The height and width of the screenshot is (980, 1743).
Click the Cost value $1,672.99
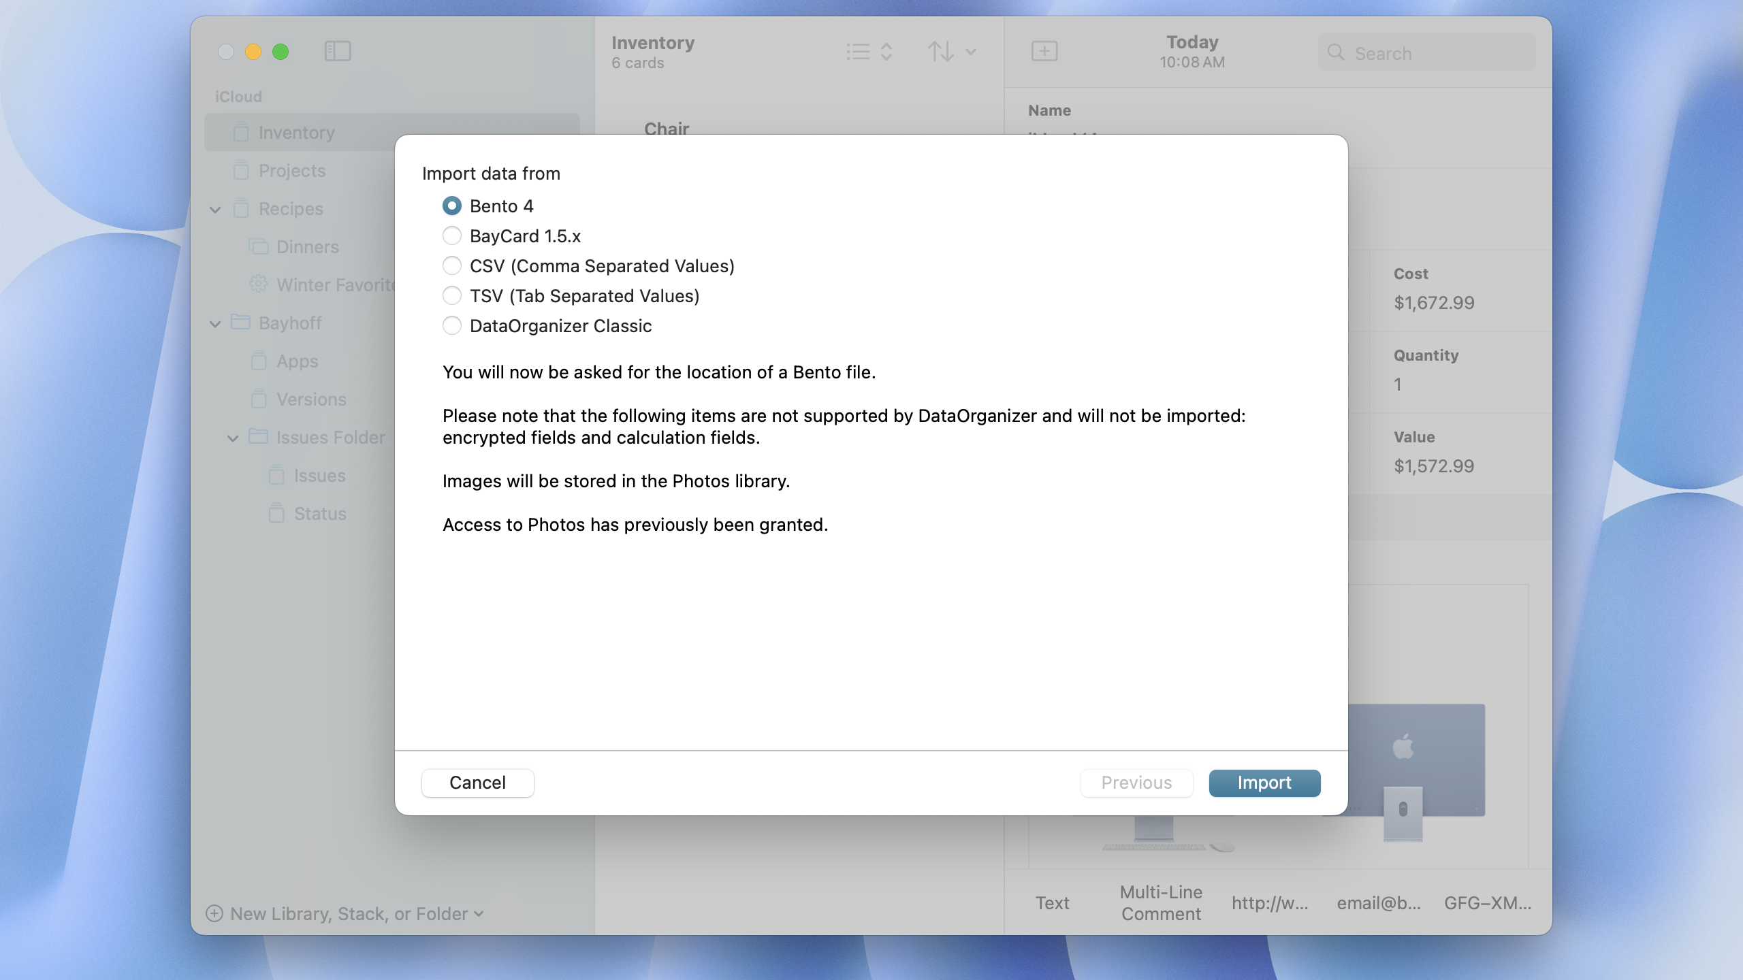coord(1434,302)
